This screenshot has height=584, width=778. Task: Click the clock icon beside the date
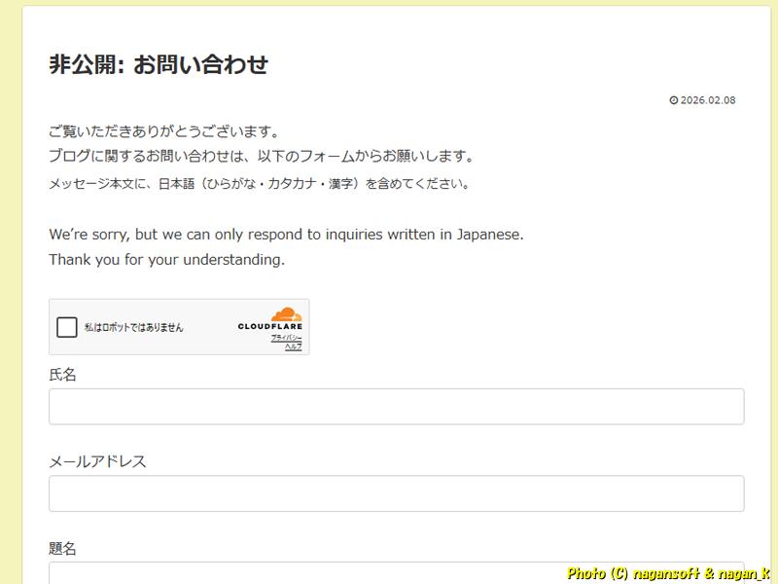tap(674, 100)
